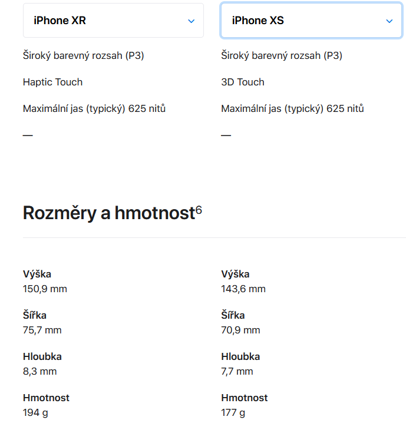Click the Haptic Touch text
Viewport: 406px width, 443px height.
(52, 82)
